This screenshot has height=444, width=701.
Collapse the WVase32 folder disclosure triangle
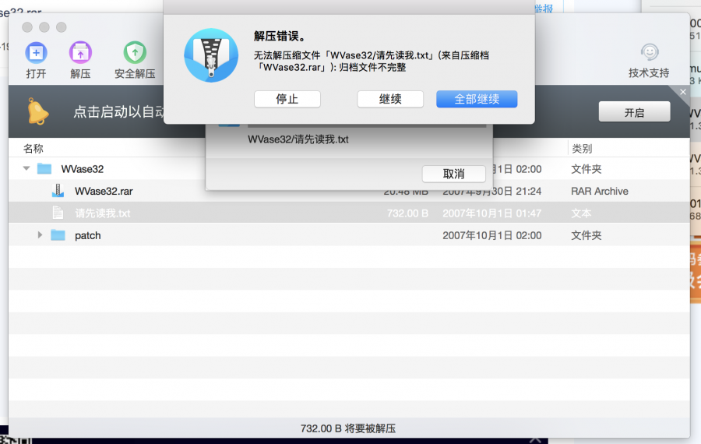[x=26, y=168]
